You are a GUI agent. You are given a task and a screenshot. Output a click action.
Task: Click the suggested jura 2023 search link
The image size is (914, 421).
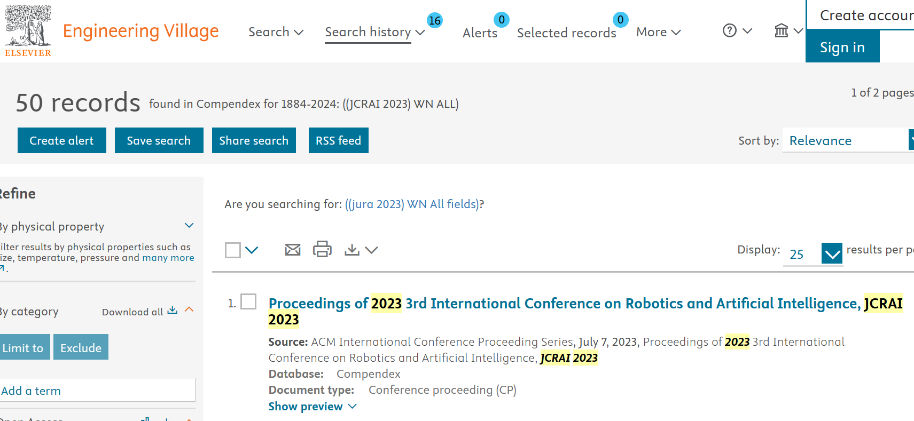(x=412, y=204)
